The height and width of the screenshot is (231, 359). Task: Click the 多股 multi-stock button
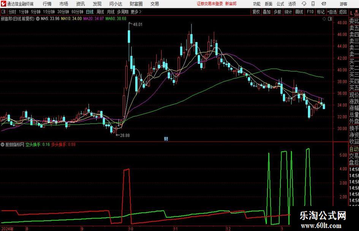coord(277,12)
